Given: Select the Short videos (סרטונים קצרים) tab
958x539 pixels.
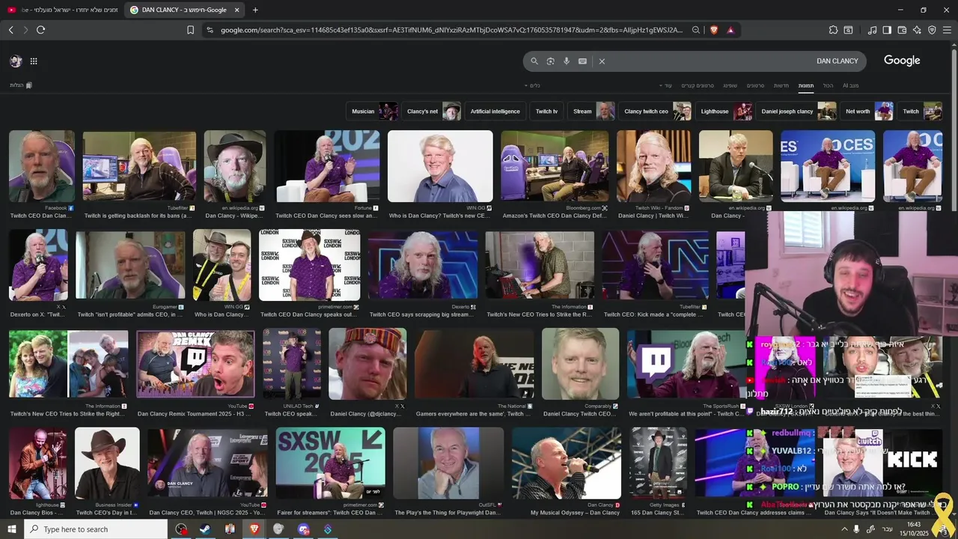Looking at the screenshot, I should click(x=698, y=85).
